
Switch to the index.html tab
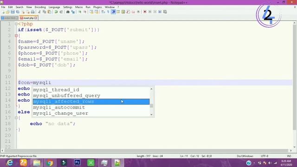click(9, 18)
